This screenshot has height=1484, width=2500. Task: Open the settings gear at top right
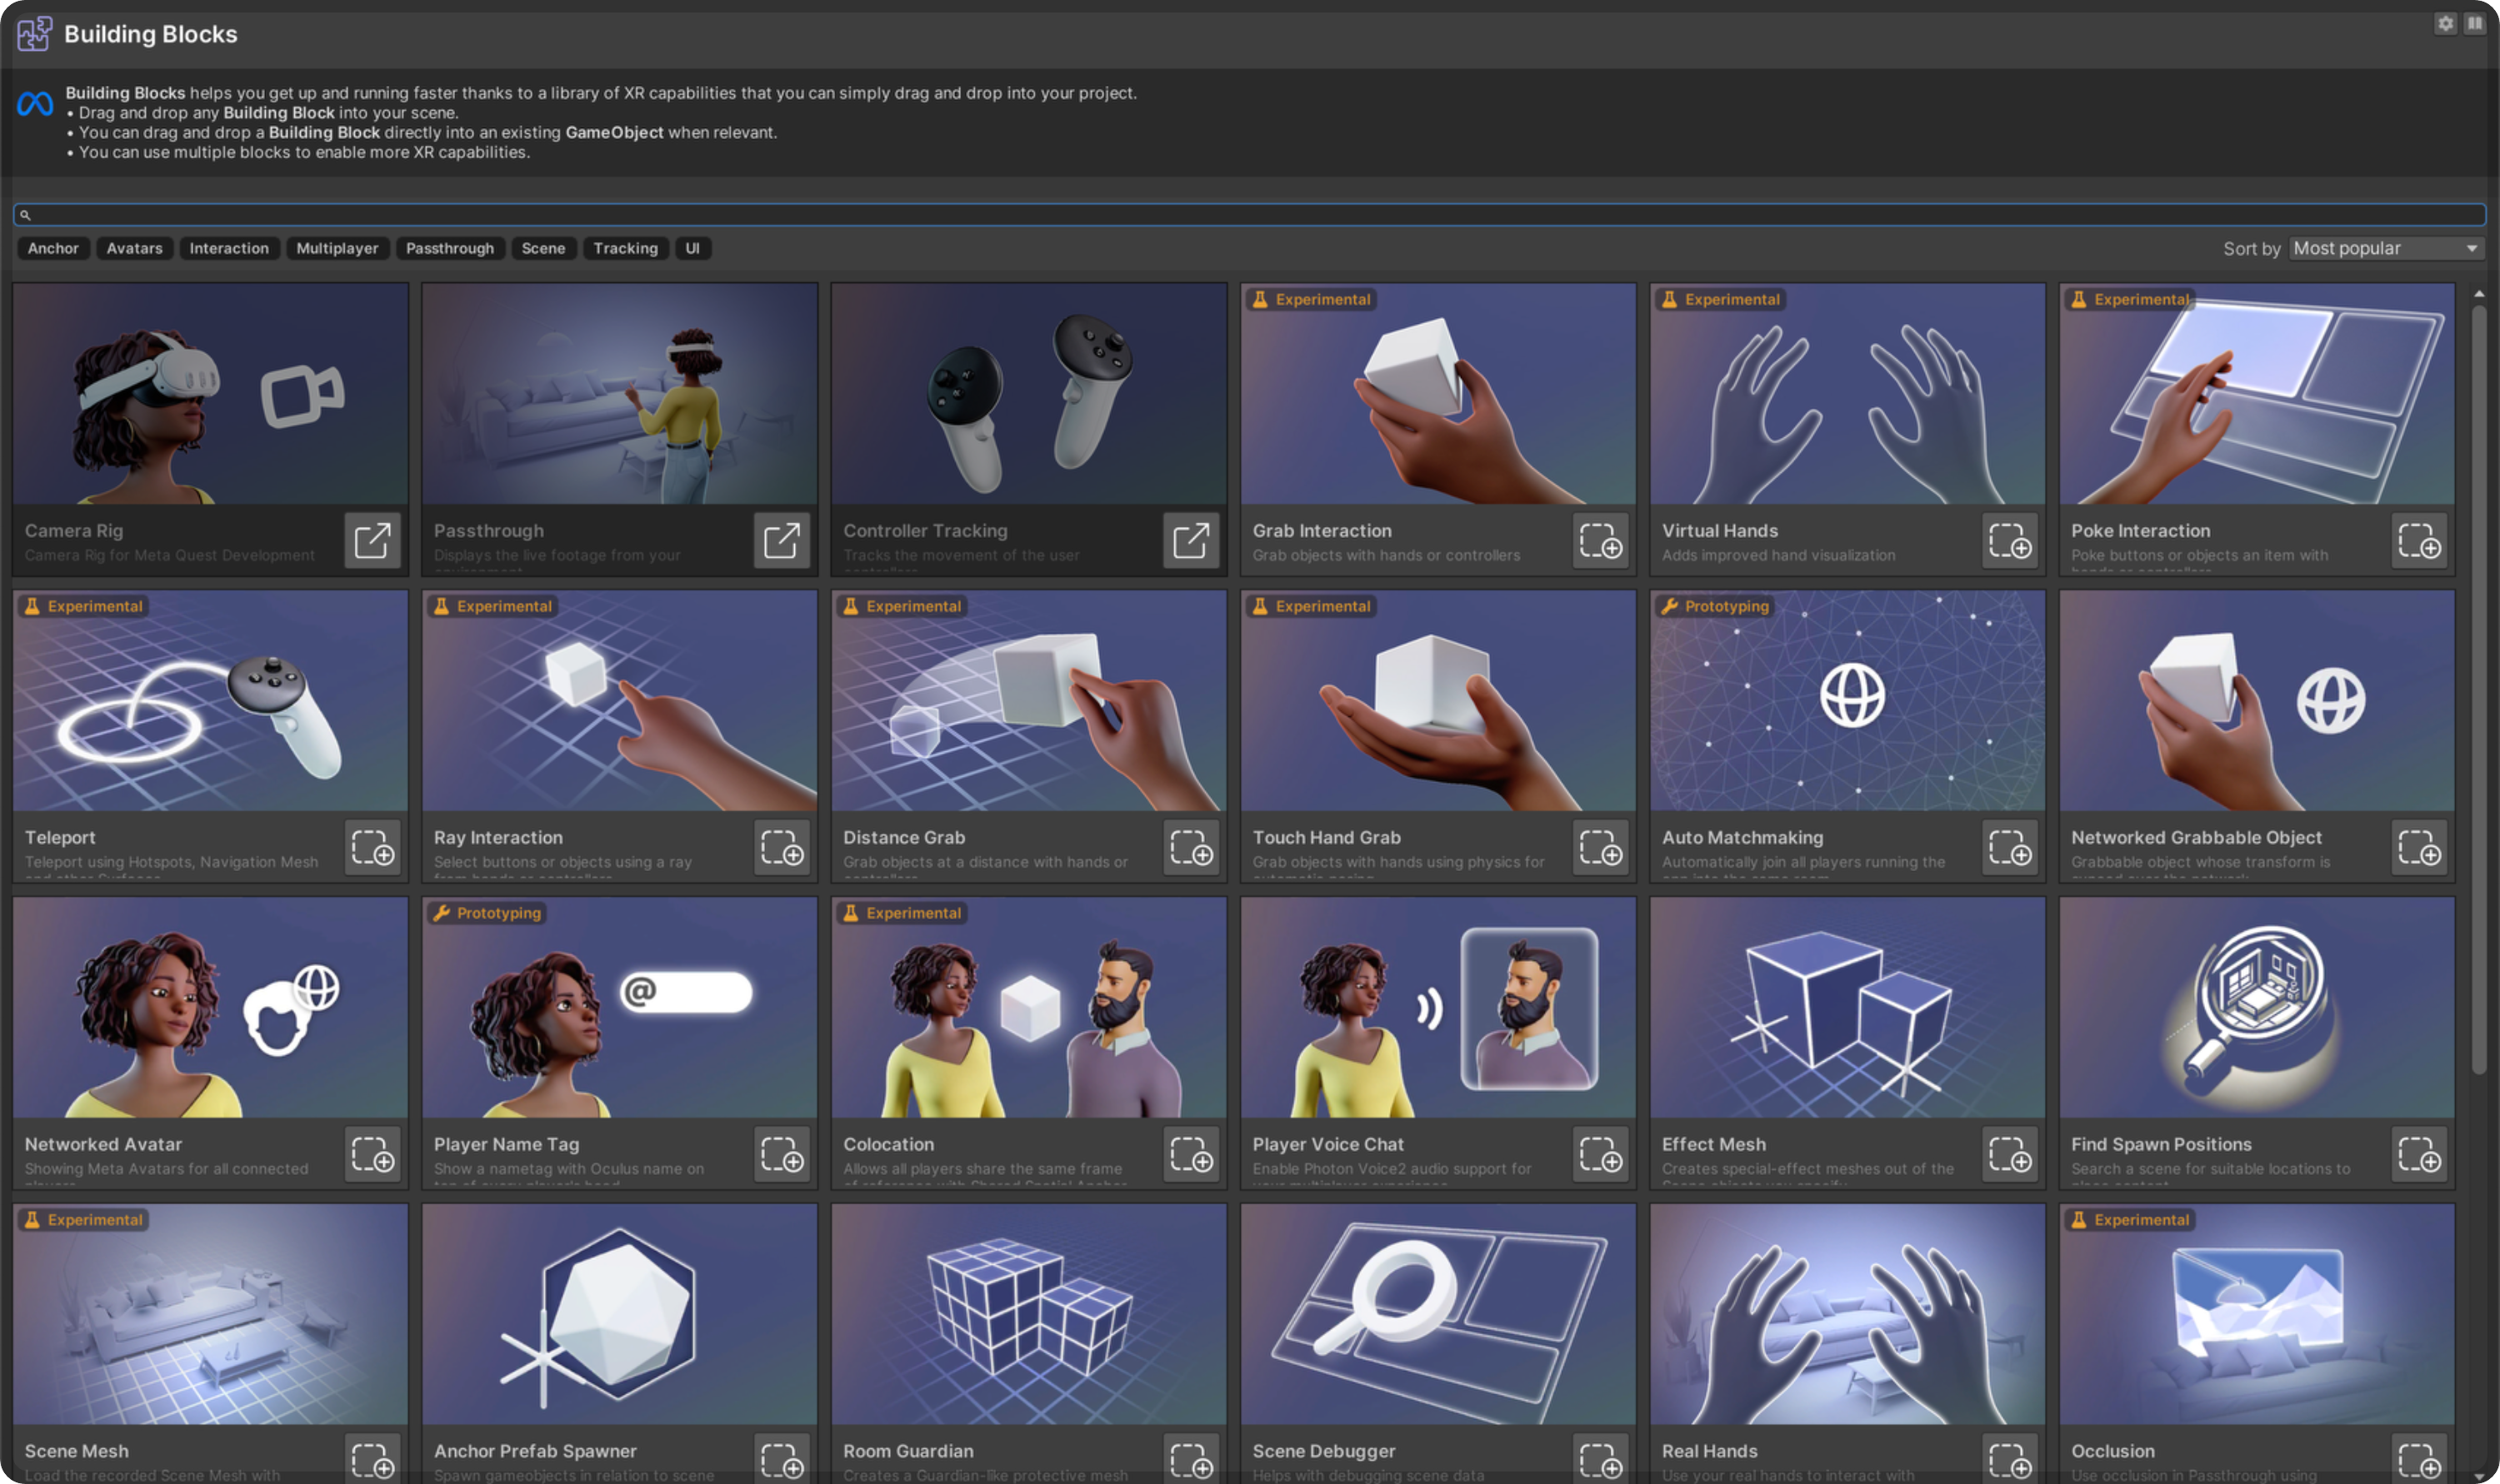tap(2445, 23)
